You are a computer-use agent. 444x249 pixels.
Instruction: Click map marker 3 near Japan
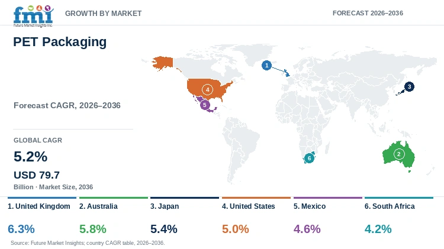(x=409, y=86)
